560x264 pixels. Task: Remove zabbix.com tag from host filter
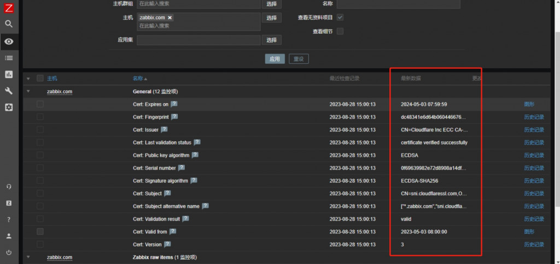170,17
